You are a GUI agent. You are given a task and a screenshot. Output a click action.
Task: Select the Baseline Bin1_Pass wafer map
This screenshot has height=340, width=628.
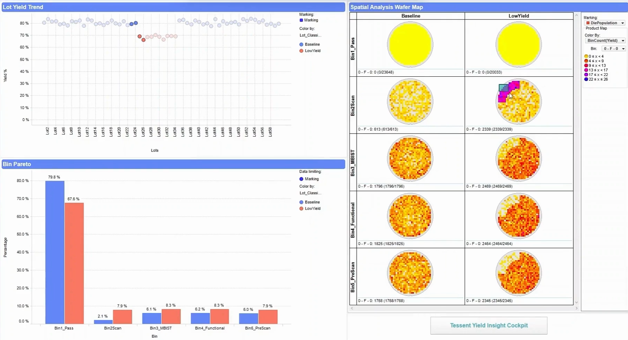tap(410, 44)
